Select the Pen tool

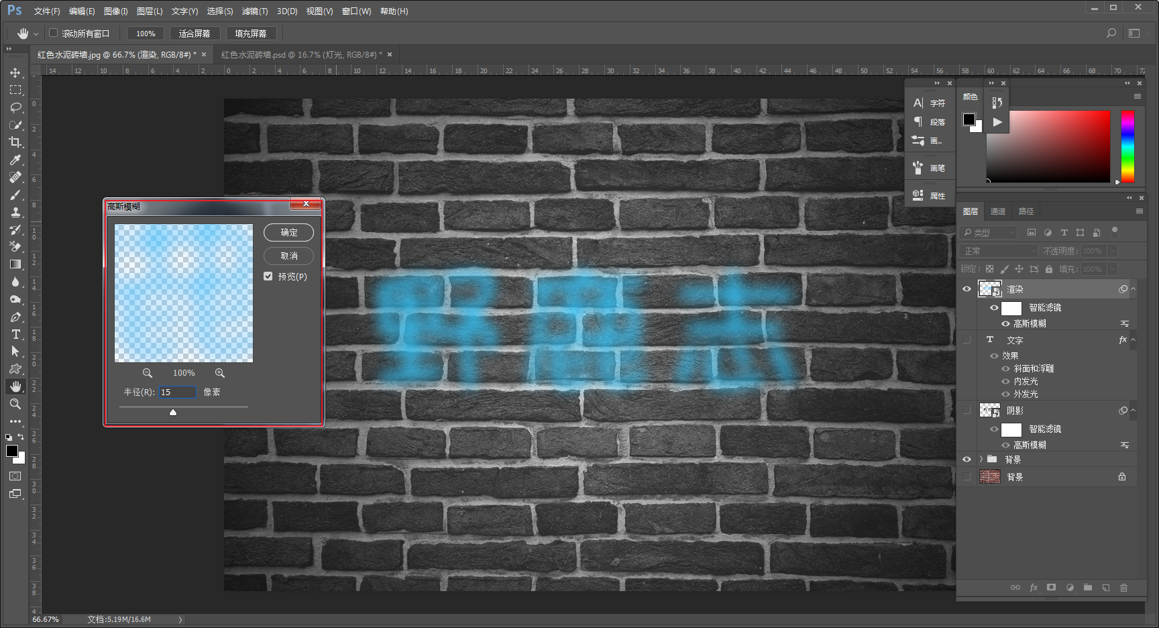15,317
